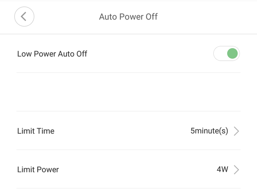Select the Limit Time label
This screenshot has width=257, height=191.
tap(36, 131)
